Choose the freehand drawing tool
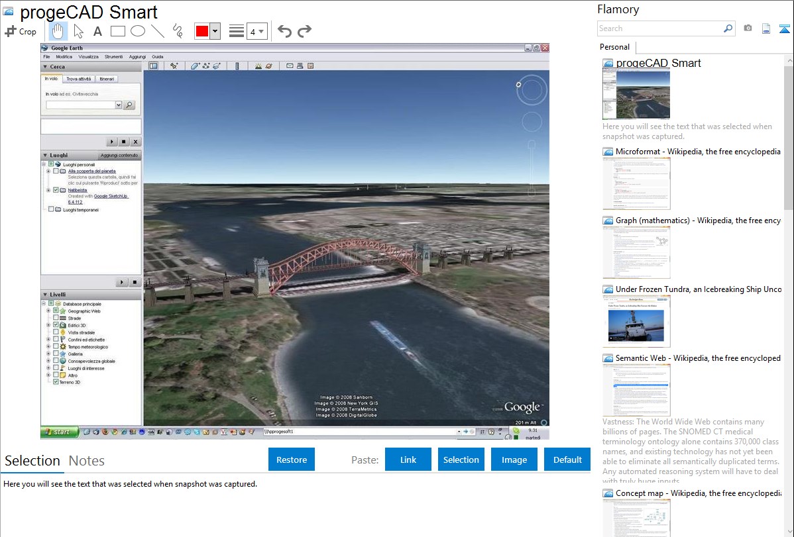The height and width of the screenshot is (537, 794). click(x=178, y=31)
